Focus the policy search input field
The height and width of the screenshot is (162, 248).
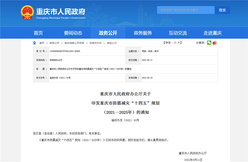(185, 10)
